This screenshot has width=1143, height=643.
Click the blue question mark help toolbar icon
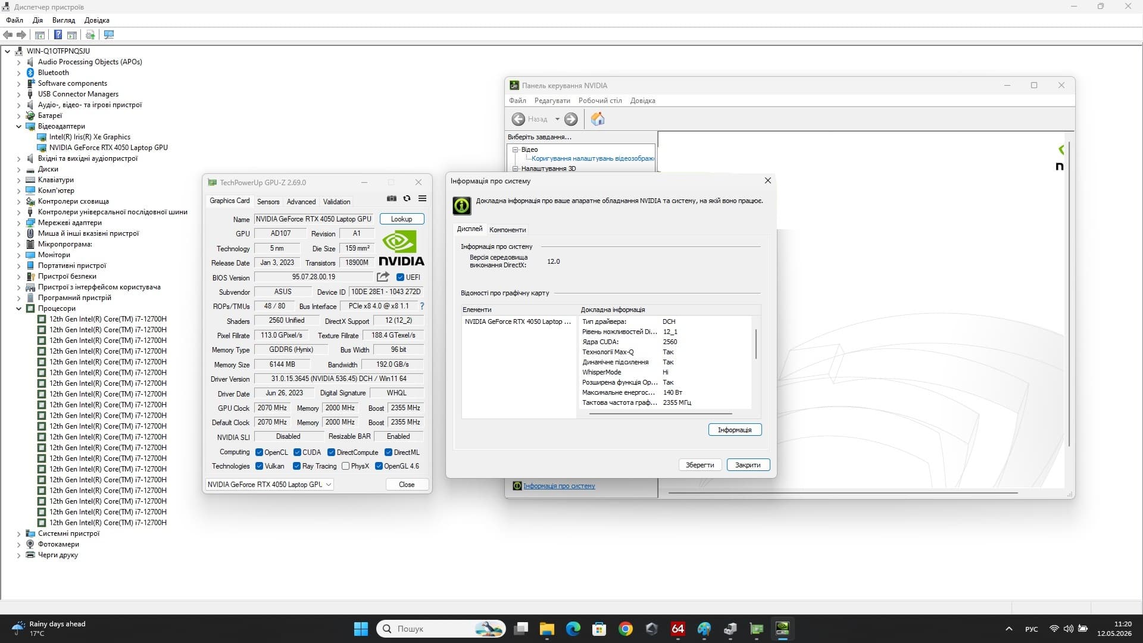58,35
